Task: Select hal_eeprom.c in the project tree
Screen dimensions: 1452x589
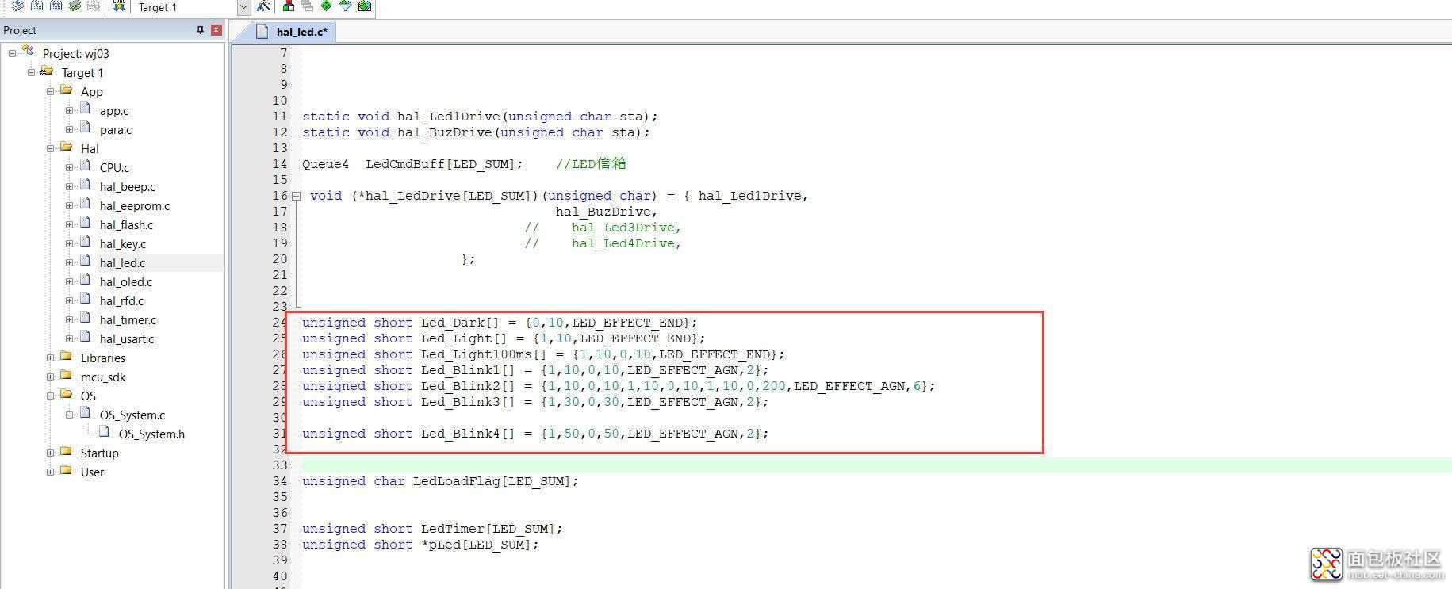Action: click(x=135, y=206)
